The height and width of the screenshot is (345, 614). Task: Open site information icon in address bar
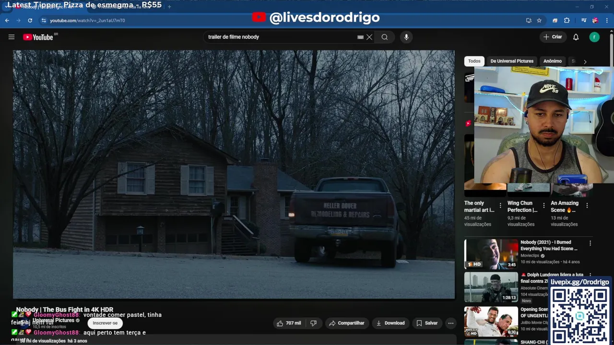click(44, 21)
